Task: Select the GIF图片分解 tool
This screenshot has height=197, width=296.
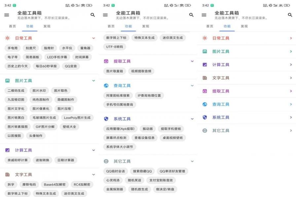Action: 45,127
